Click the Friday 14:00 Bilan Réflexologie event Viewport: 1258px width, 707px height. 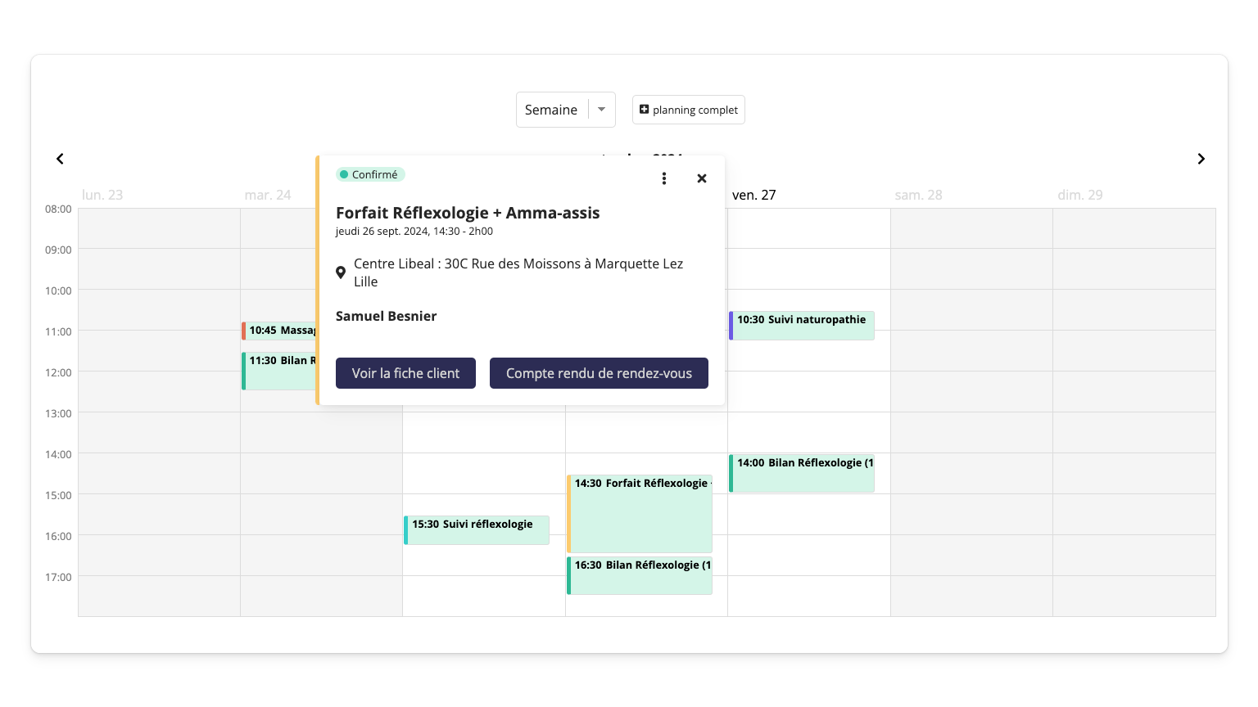click(x=802, y=473)
